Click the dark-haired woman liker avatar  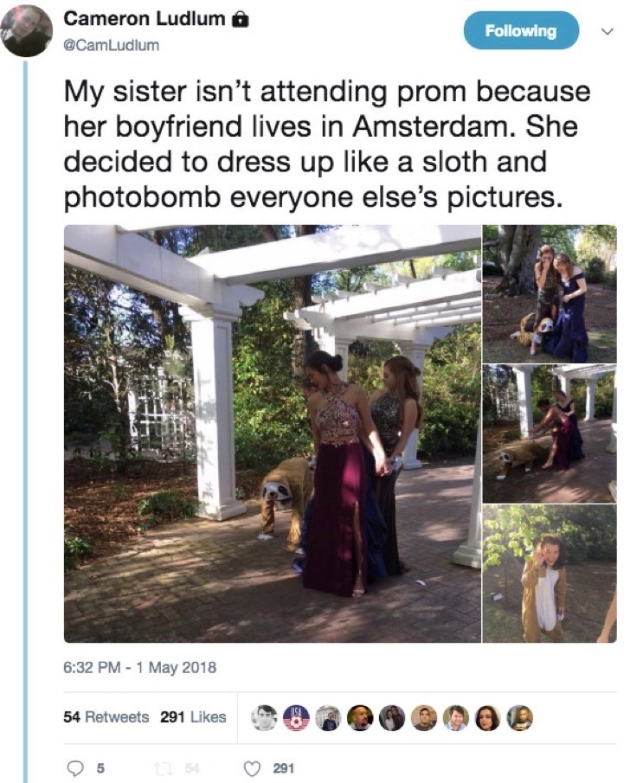[488, 718]
